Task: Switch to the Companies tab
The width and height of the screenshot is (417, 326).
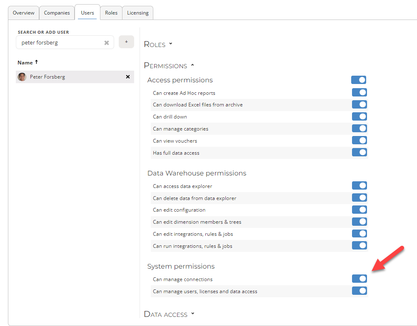Action: click(57, 13)
